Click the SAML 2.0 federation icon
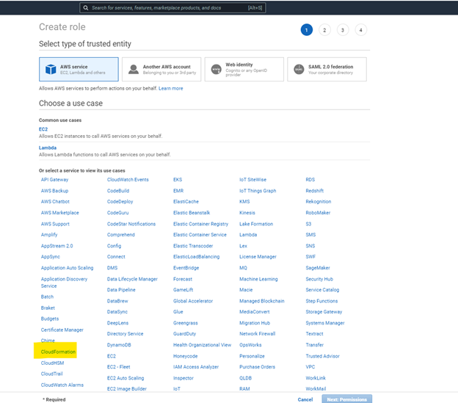The width and height of the screenshot is (458, 403). 299,69
